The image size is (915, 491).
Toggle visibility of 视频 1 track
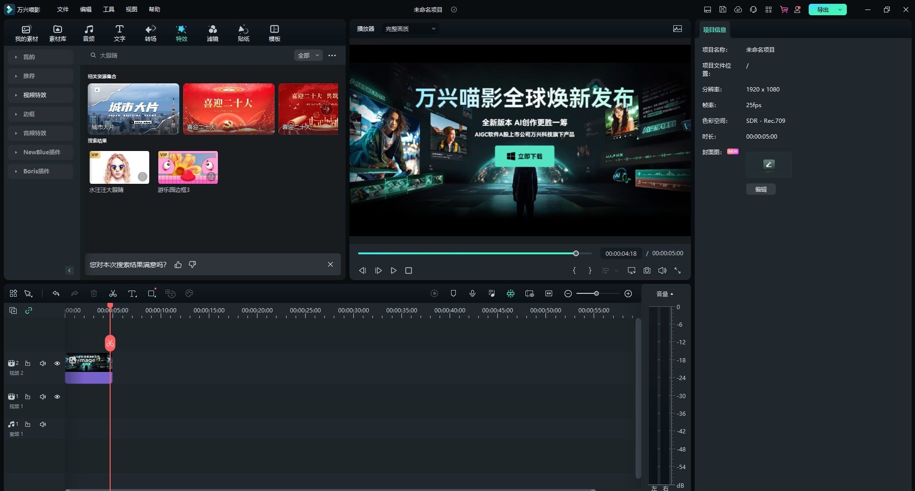pyautogui.click(x=57, y=397)
